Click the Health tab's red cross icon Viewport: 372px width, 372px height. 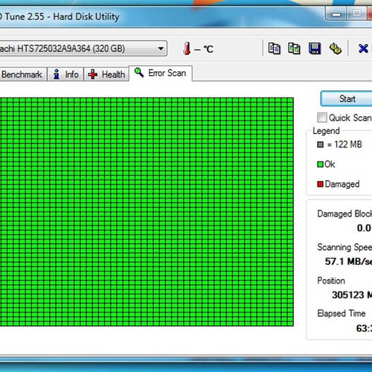point(93,74)
